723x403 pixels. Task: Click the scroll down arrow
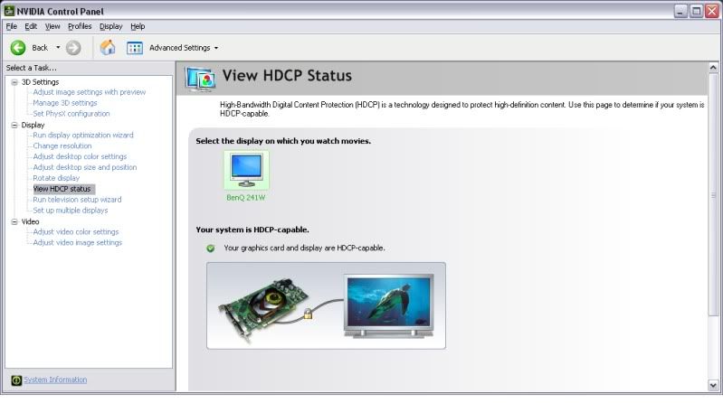coord(713,385)
